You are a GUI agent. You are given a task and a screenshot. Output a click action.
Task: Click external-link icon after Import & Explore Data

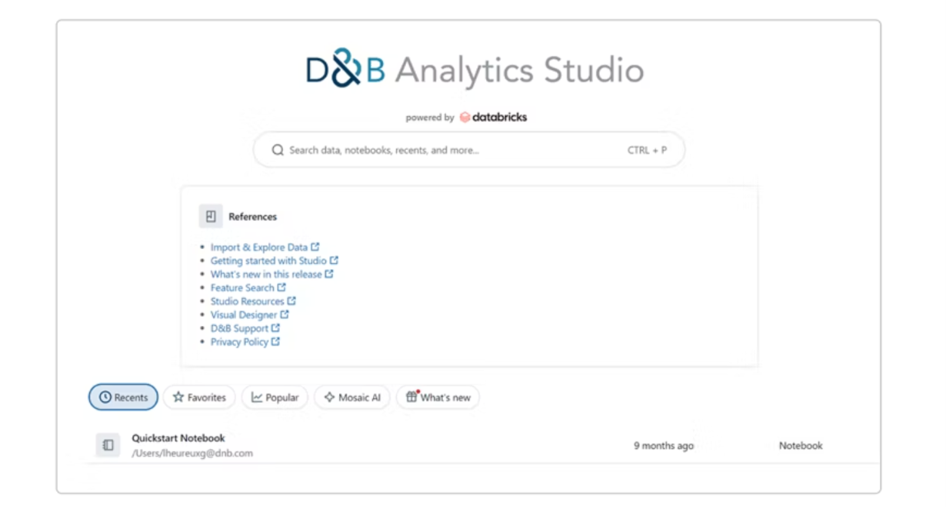point(315,247)
